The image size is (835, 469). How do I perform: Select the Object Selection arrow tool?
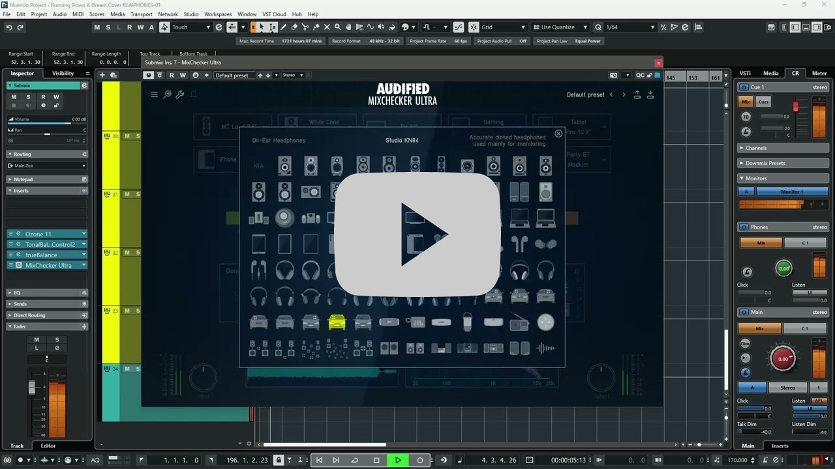tap(262, 27)
